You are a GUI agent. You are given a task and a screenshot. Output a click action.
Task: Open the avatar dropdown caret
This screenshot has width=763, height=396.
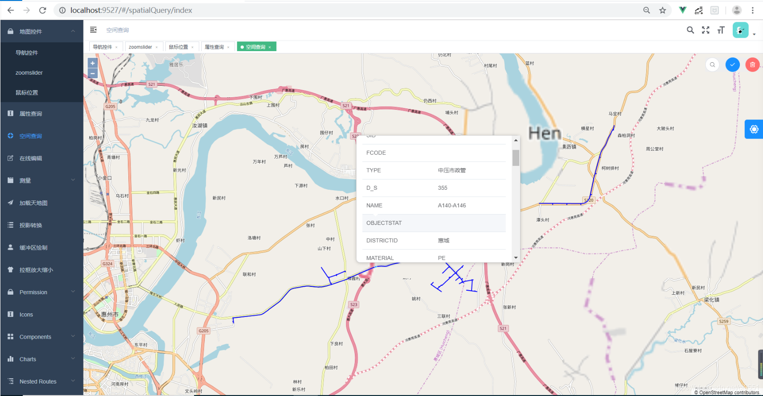(754, 34)
